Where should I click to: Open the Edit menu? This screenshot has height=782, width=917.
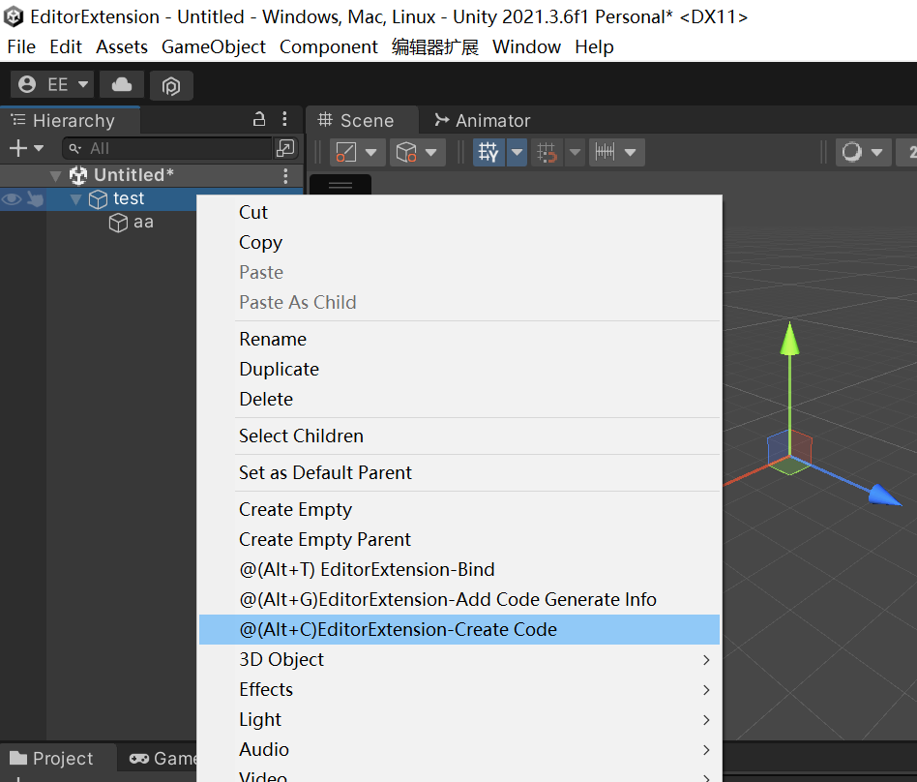tap(66, 46)
